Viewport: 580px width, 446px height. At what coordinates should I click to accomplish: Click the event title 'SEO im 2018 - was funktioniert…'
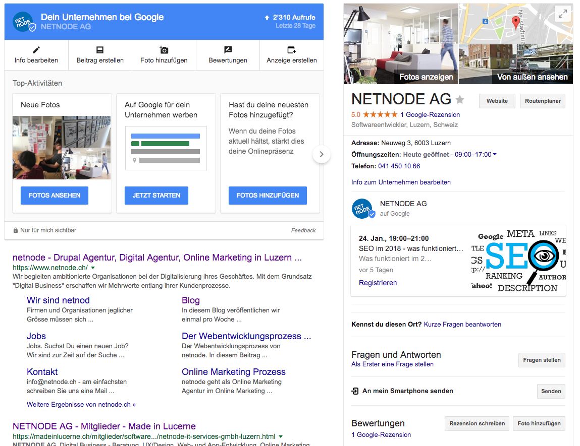(411, 248)
